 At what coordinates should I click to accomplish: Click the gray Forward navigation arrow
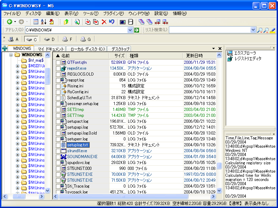click(x=21, y=22)
